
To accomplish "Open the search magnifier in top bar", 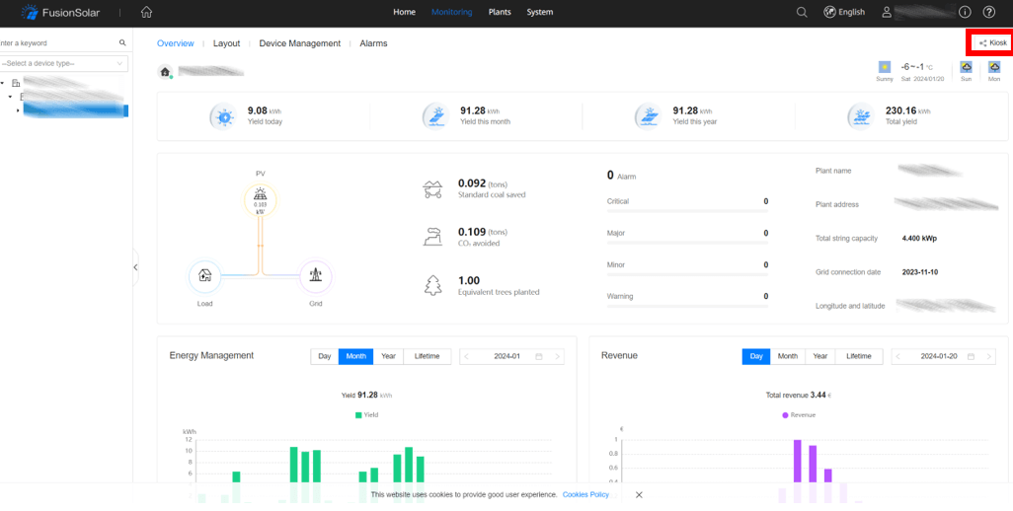I will 802,12.
